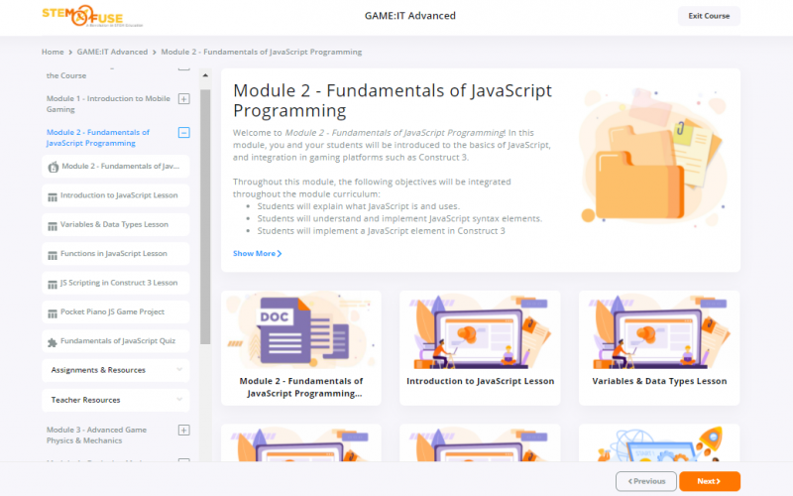Expand the Teacher Resources section

115,400
